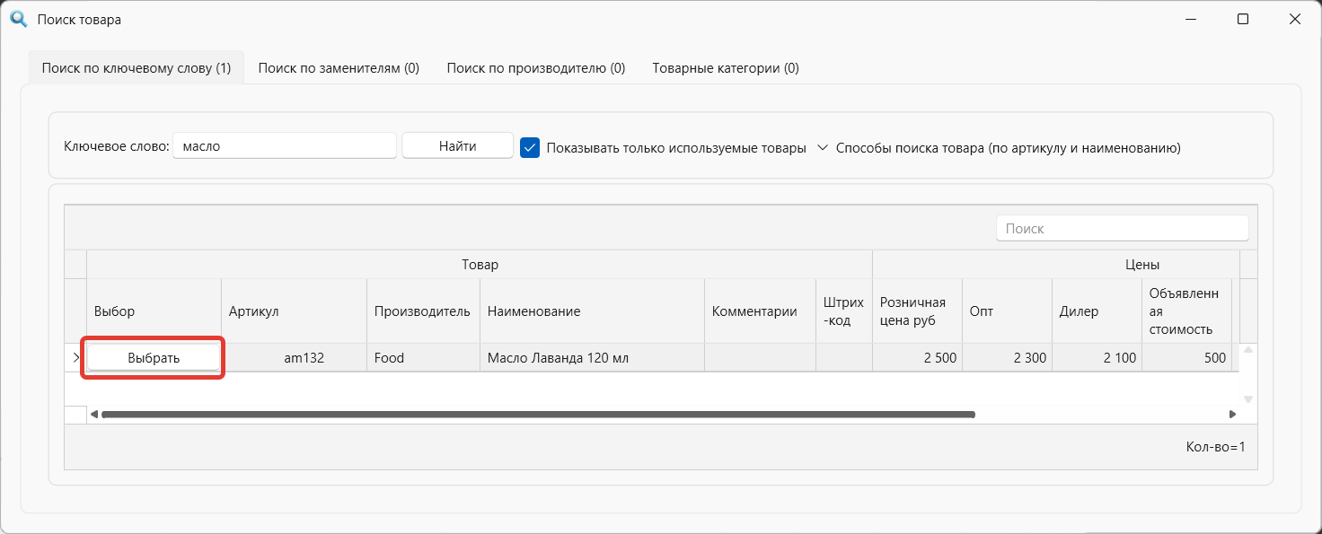Click the Артикул column header
The height and width of the screenshot is (534, 1322).
[x=294, y=311]
